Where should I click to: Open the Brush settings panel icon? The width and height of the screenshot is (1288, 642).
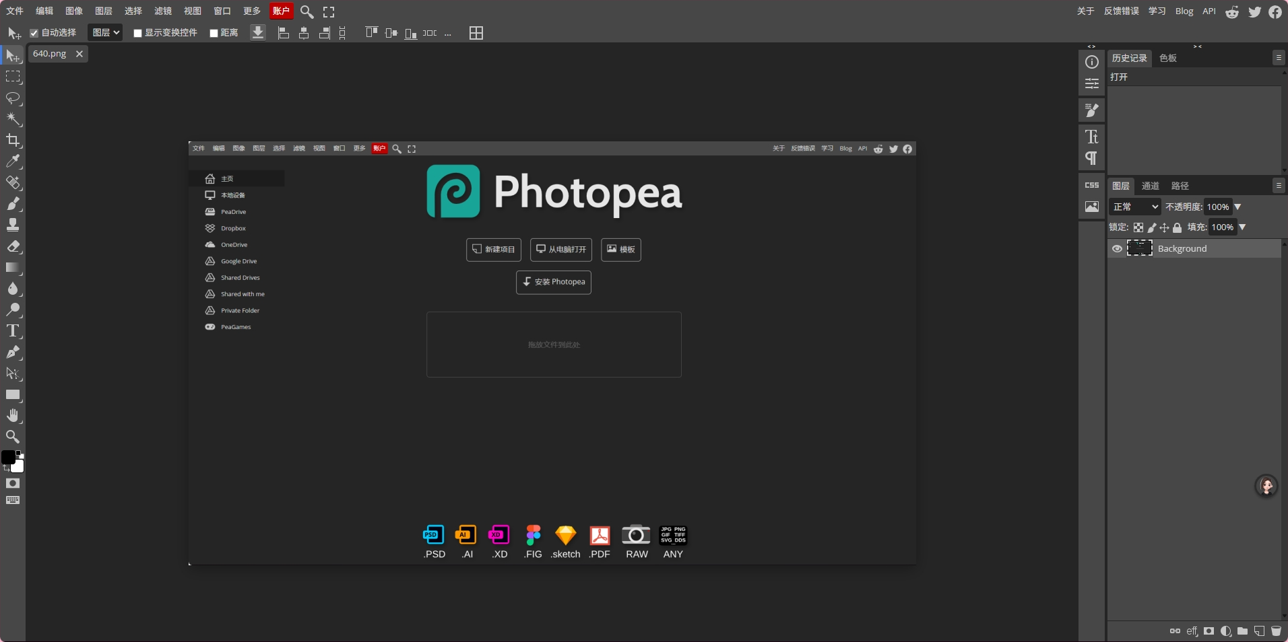point(1092,110)
